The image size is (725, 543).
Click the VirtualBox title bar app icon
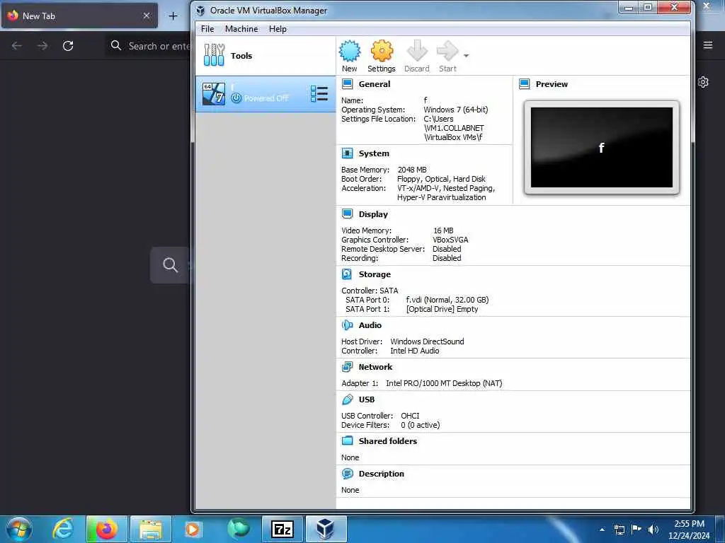(200, 11)
